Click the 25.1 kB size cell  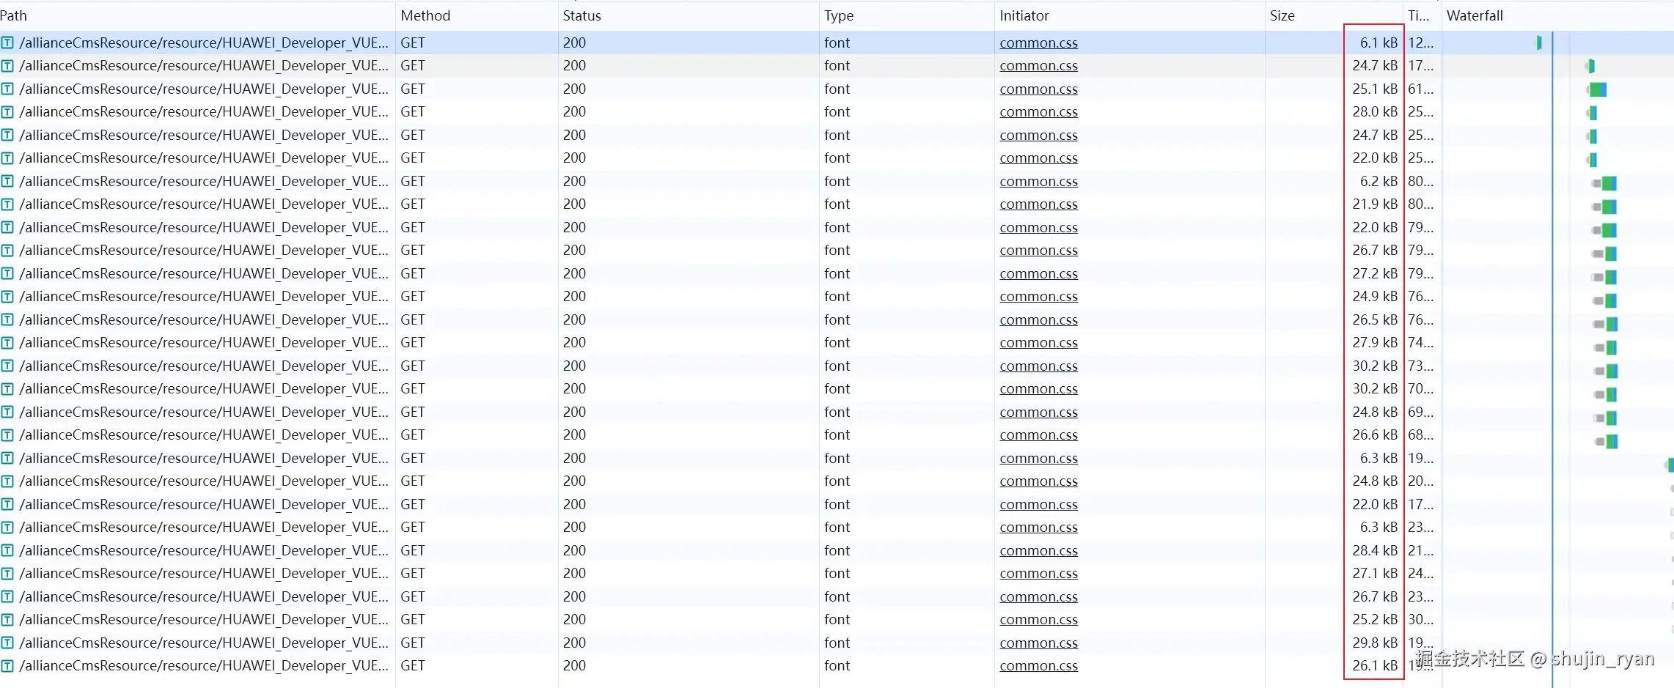coord(1375,89)
